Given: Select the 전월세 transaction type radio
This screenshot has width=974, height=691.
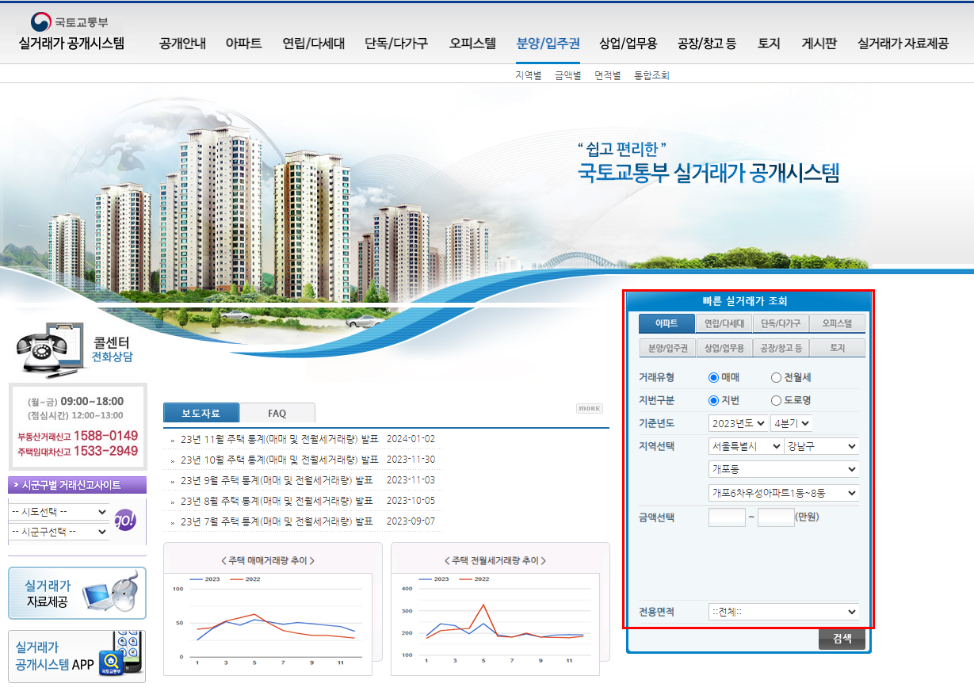Looking at the screenshot, I should coord(775,377).
